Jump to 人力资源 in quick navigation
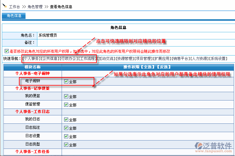Screen dimensions: 235x156 [x=199, y=58]
